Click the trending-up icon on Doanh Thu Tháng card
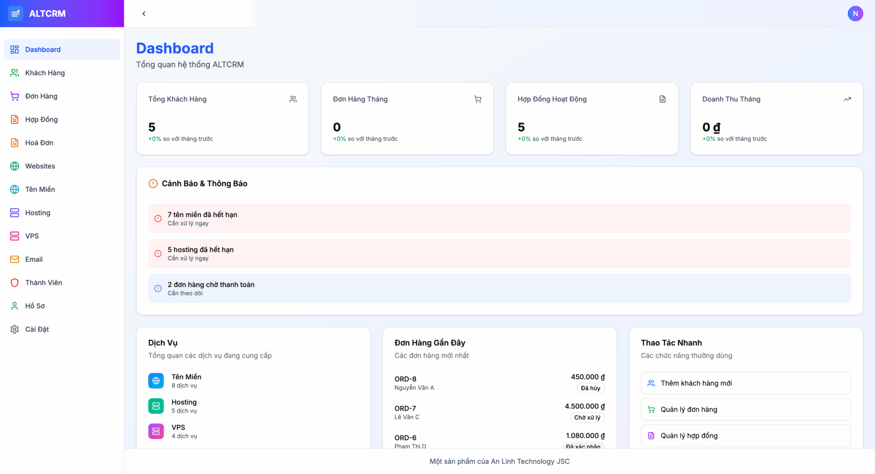 point(847,99)
